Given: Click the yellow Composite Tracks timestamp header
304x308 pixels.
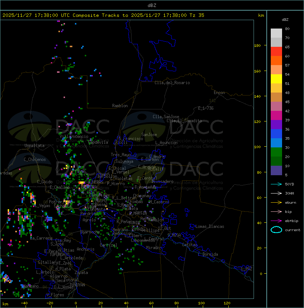Looking at the screenshot, I should (x=103, y=15).
